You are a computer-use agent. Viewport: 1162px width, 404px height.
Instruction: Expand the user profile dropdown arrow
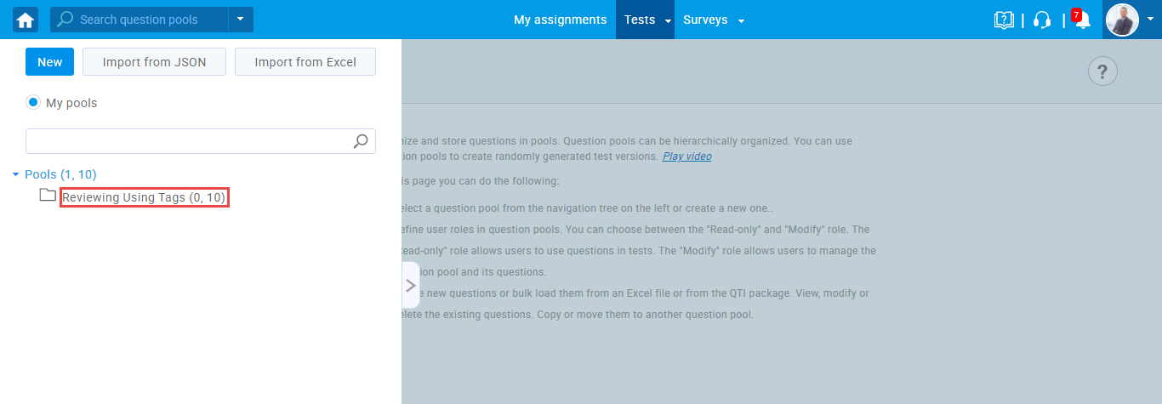(x=1150, y=20)
